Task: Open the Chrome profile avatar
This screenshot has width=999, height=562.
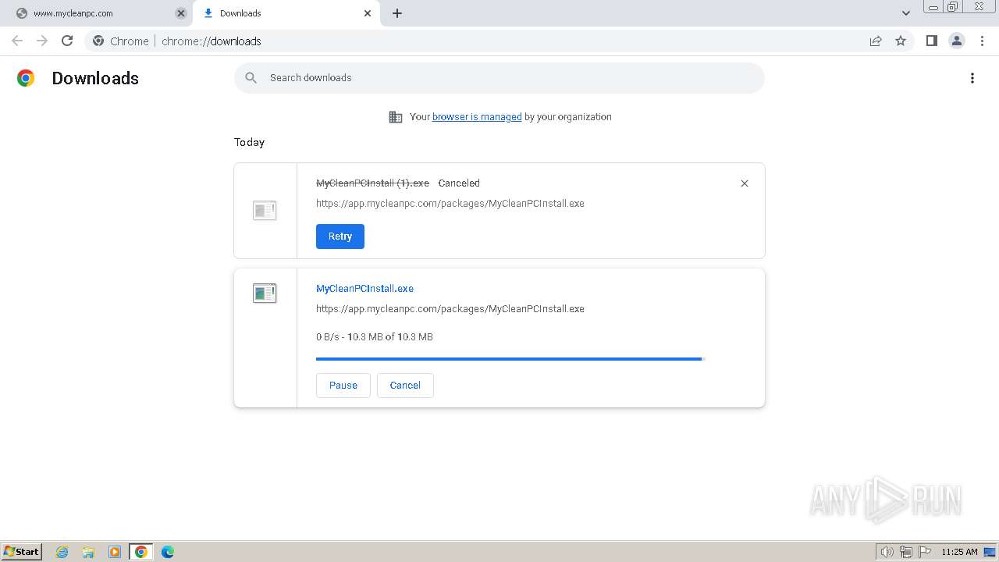Action: tap(957, 41)
